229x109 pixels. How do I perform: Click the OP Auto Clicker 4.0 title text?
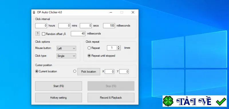(x=49, y=12)
